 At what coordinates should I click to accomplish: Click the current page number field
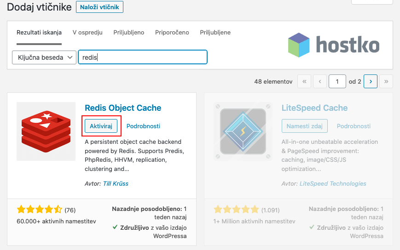[x=337, y=82]
